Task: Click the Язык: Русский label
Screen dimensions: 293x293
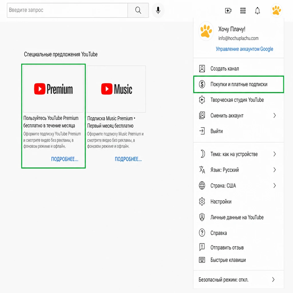Action: tap(224, 170)
